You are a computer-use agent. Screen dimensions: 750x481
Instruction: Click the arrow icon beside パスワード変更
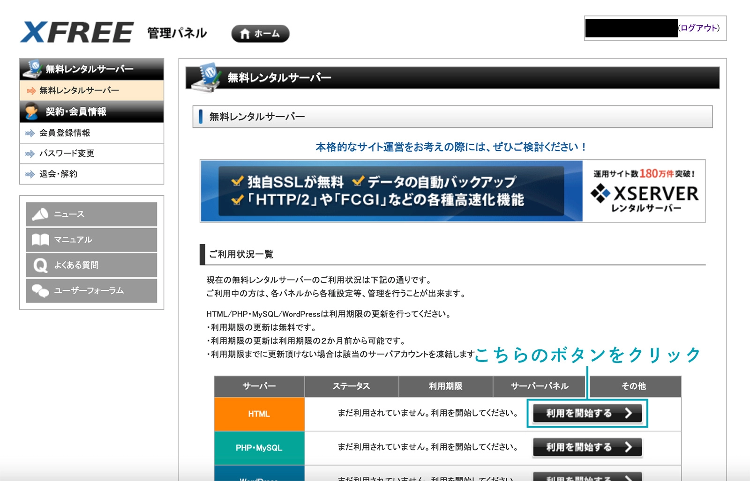click(30, 154)
